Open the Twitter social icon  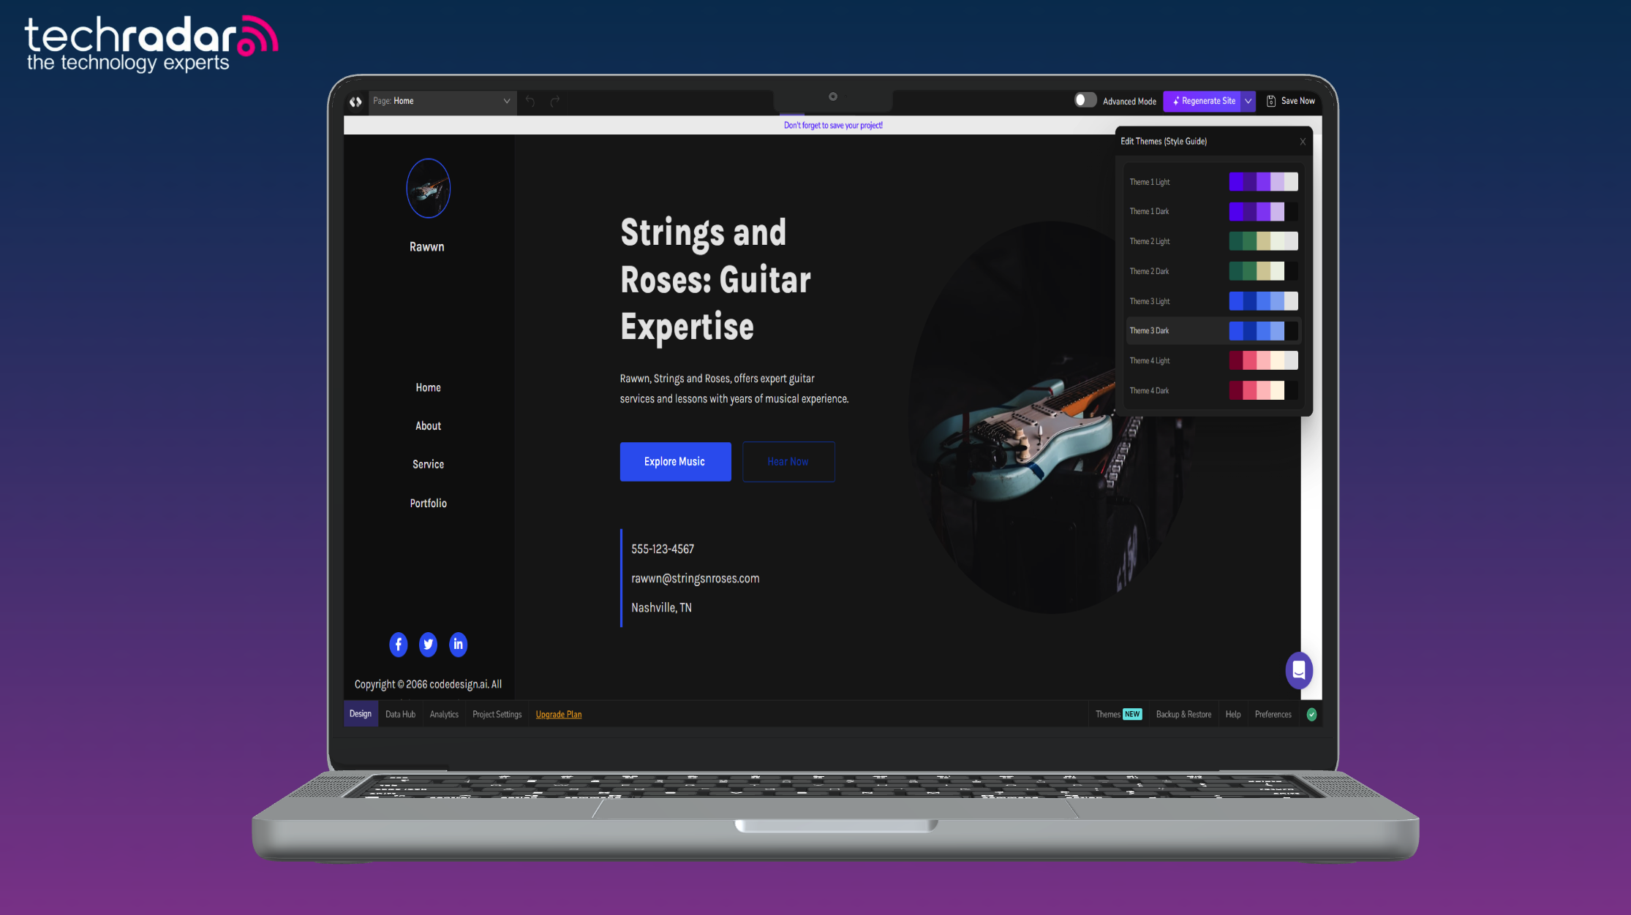coord(428,645)
